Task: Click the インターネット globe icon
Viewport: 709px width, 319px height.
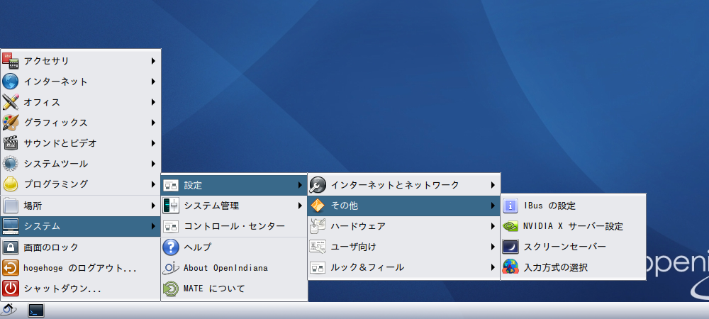Action: click(x=11, y=82)
